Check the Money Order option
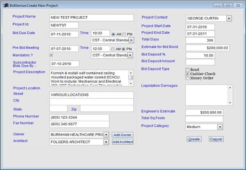This screenshot has height=170, width=246. [x=187, y=78]
